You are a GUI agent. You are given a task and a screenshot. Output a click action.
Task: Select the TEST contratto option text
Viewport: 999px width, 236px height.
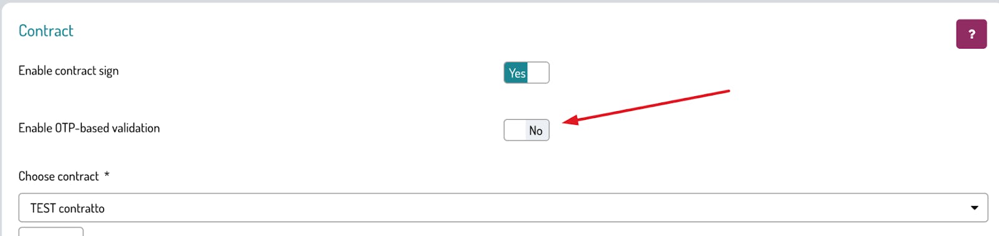coord(67,208)
